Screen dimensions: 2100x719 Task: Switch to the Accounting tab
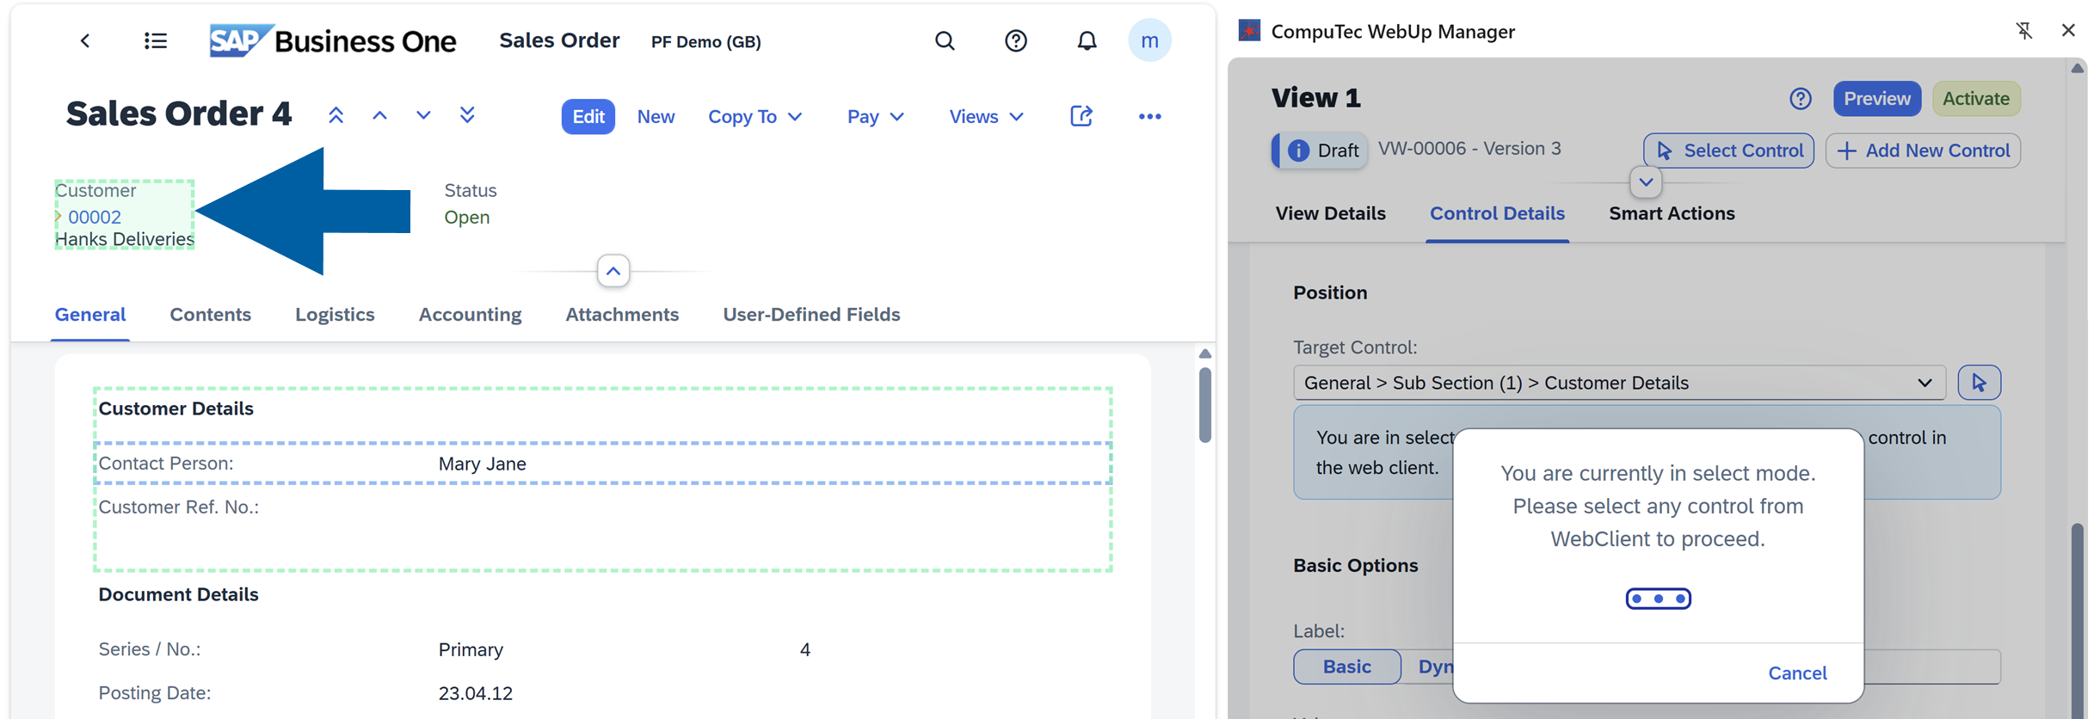tap(470, 315)
